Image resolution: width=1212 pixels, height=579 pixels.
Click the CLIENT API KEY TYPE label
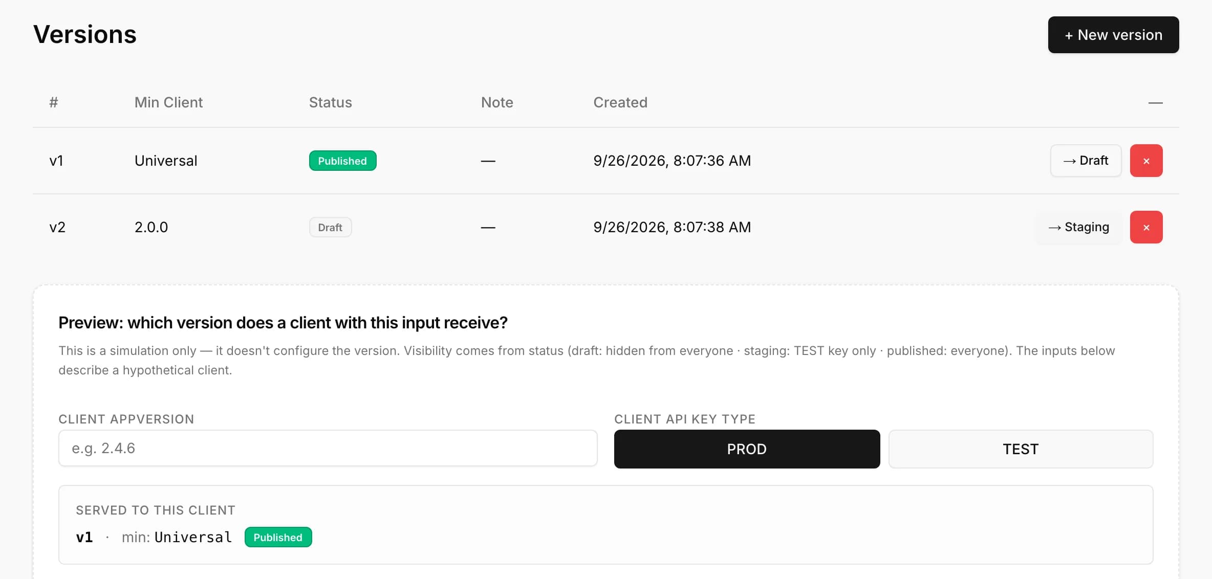pos(685,419)
